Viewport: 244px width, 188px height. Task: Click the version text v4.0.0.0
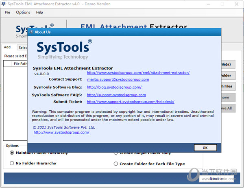pyautogui.click(x=41, y=74)
